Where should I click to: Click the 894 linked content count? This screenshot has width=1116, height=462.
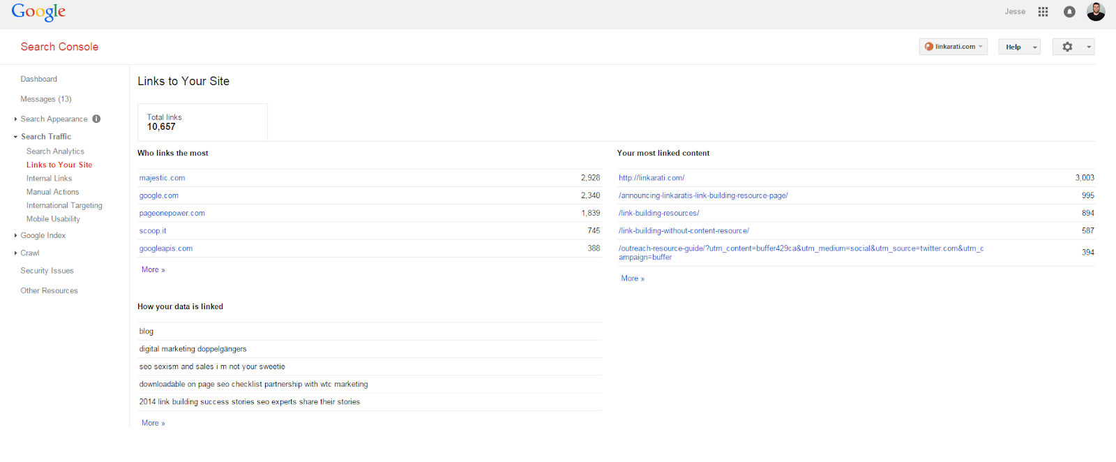[1088, 214]
